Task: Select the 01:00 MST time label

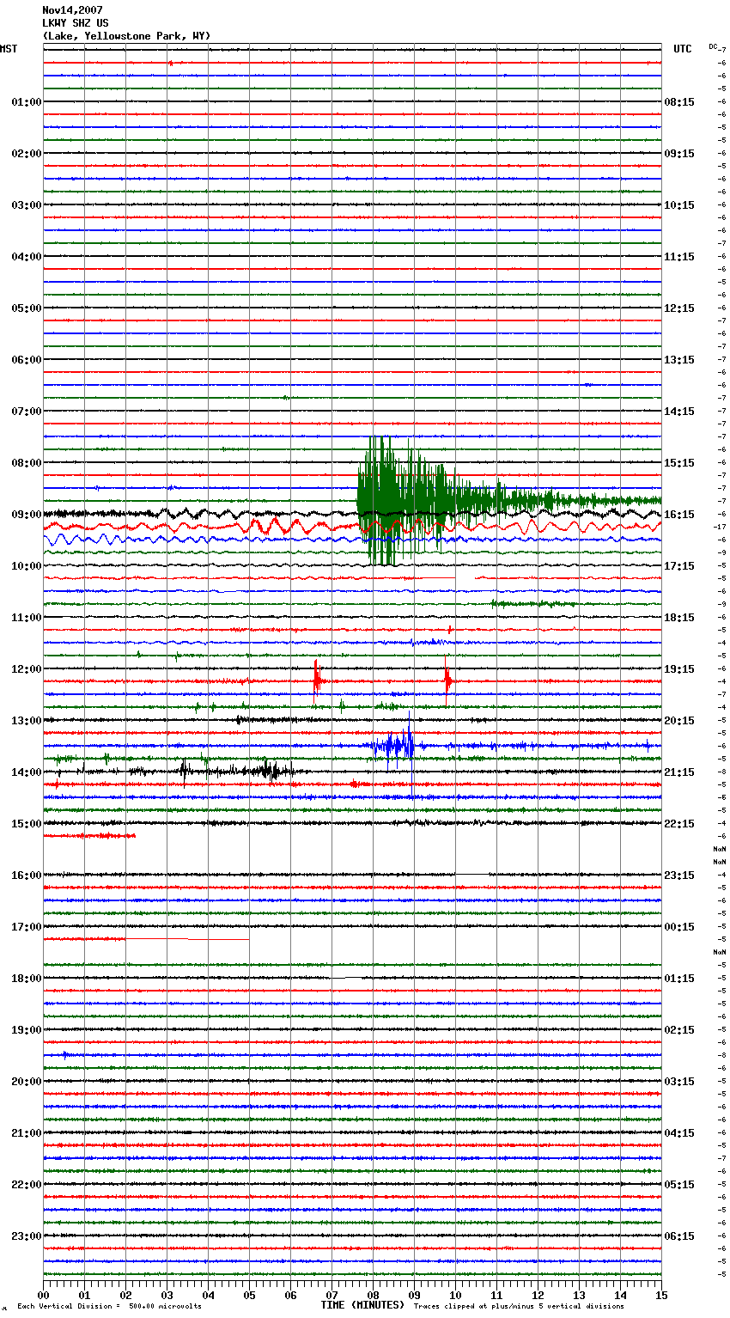Action: pos(27,102)
